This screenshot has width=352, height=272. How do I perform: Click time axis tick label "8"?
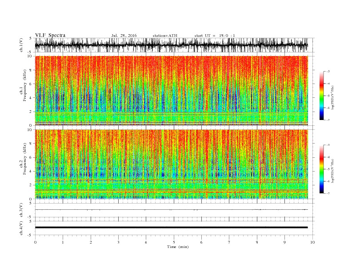(x=257, y=242)
